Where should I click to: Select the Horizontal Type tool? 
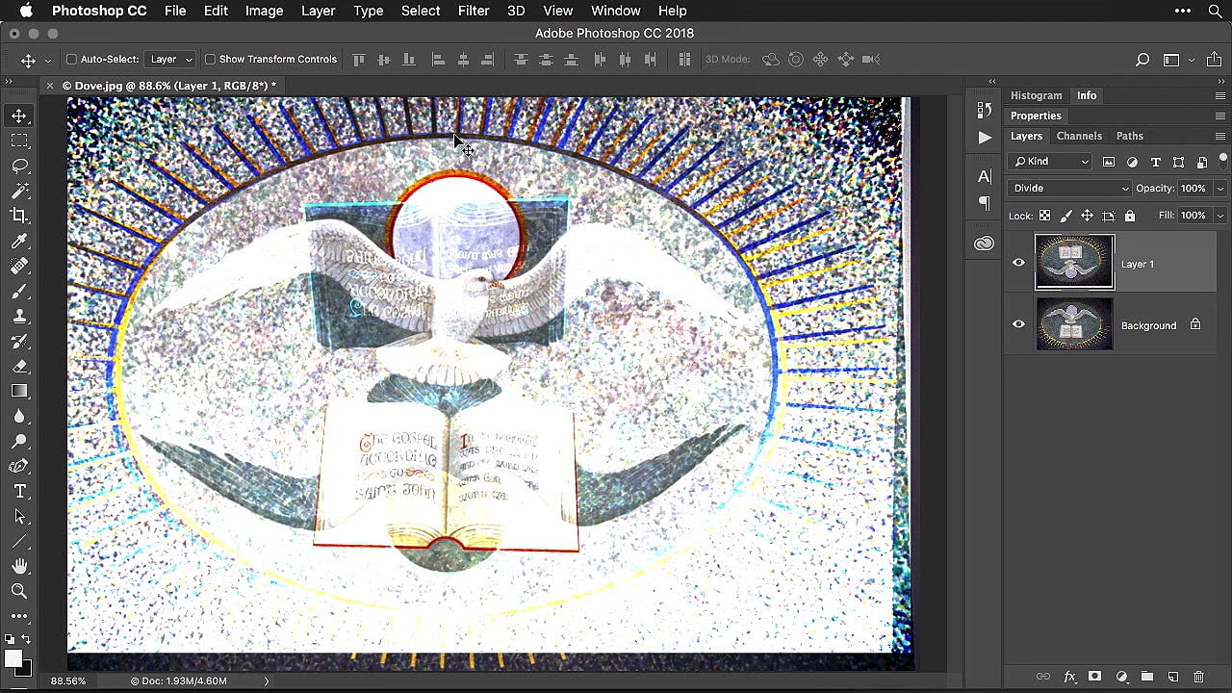[19, 491]
